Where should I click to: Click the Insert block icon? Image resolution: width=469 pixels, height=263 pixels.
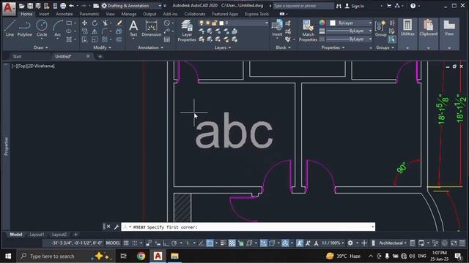tap(277, 28)
